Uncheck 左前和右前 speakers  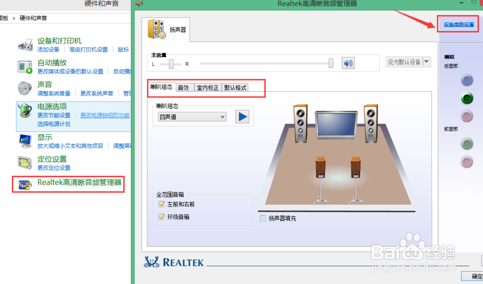[162, 204]
